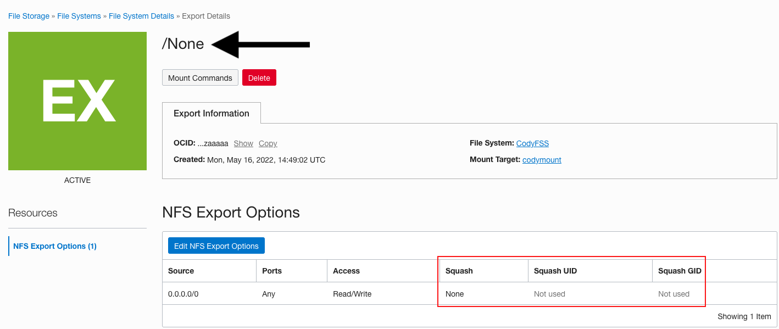Copy the export OCID
Viewport: 779px width, 329px height.
(x=268, y=143)
